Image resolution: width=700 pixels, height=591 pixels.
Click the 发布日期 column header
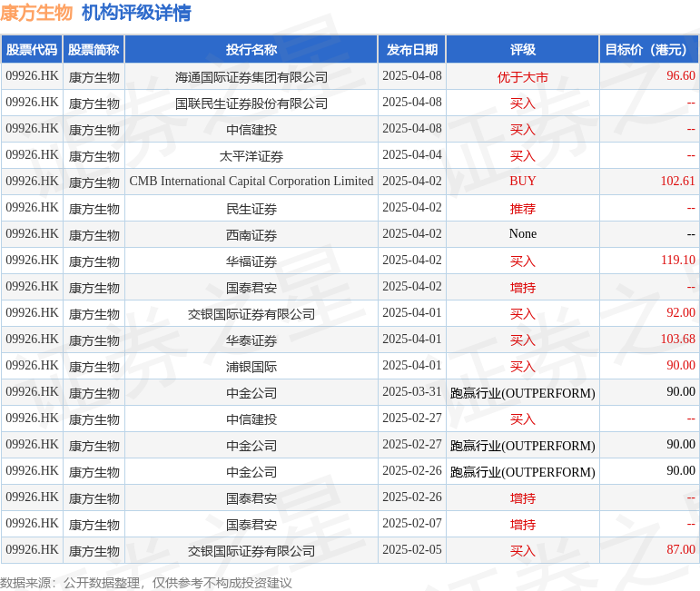coord(412,50)
